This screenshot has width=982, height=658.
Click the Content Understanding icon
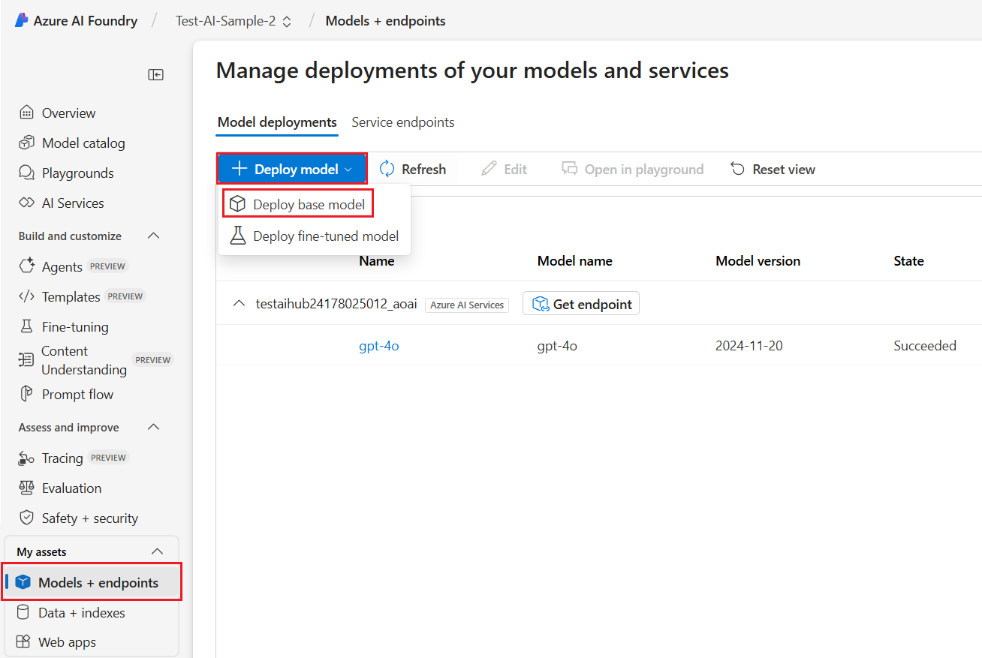coord(26,360)
